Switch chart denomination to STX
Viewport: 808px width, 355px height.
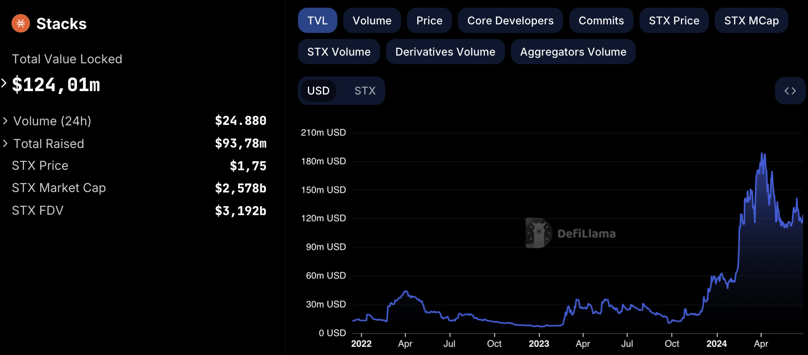pos(365,91)
